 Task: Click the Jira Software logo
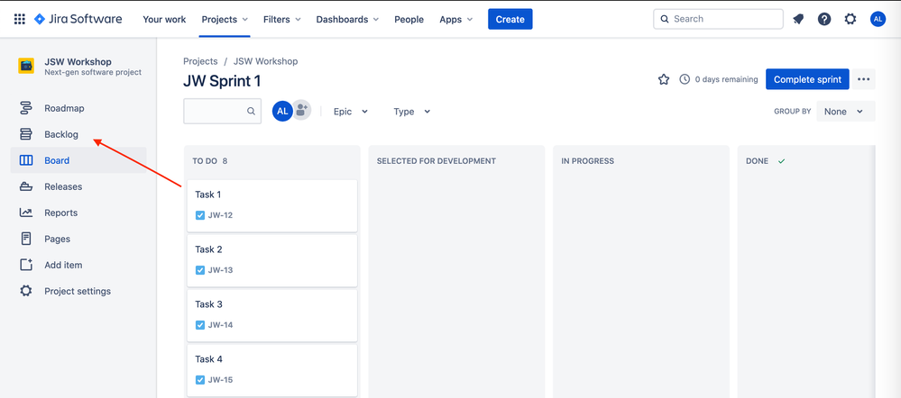(x=78, y=19)
